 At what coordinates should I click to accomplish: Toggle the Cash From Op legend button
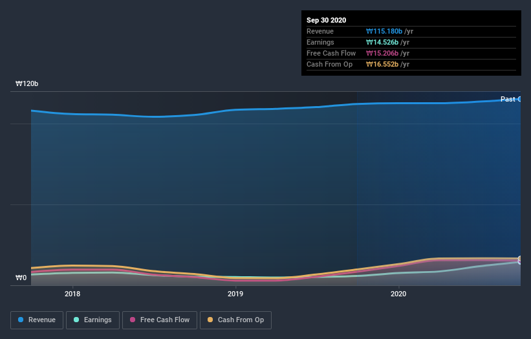tap(235, 320)
